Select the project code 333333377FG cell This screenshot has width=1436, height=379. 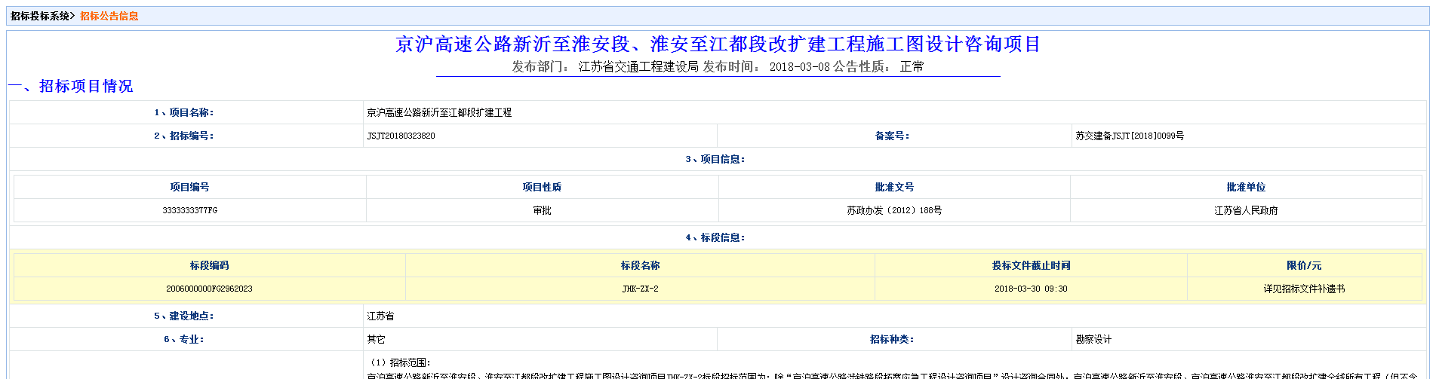click(x=189, y=210)
